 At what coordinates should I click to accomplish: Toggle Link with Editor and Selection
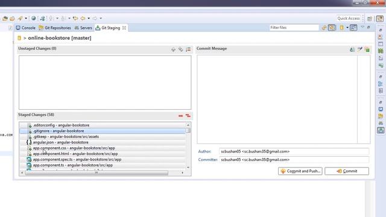pos(332,28)
